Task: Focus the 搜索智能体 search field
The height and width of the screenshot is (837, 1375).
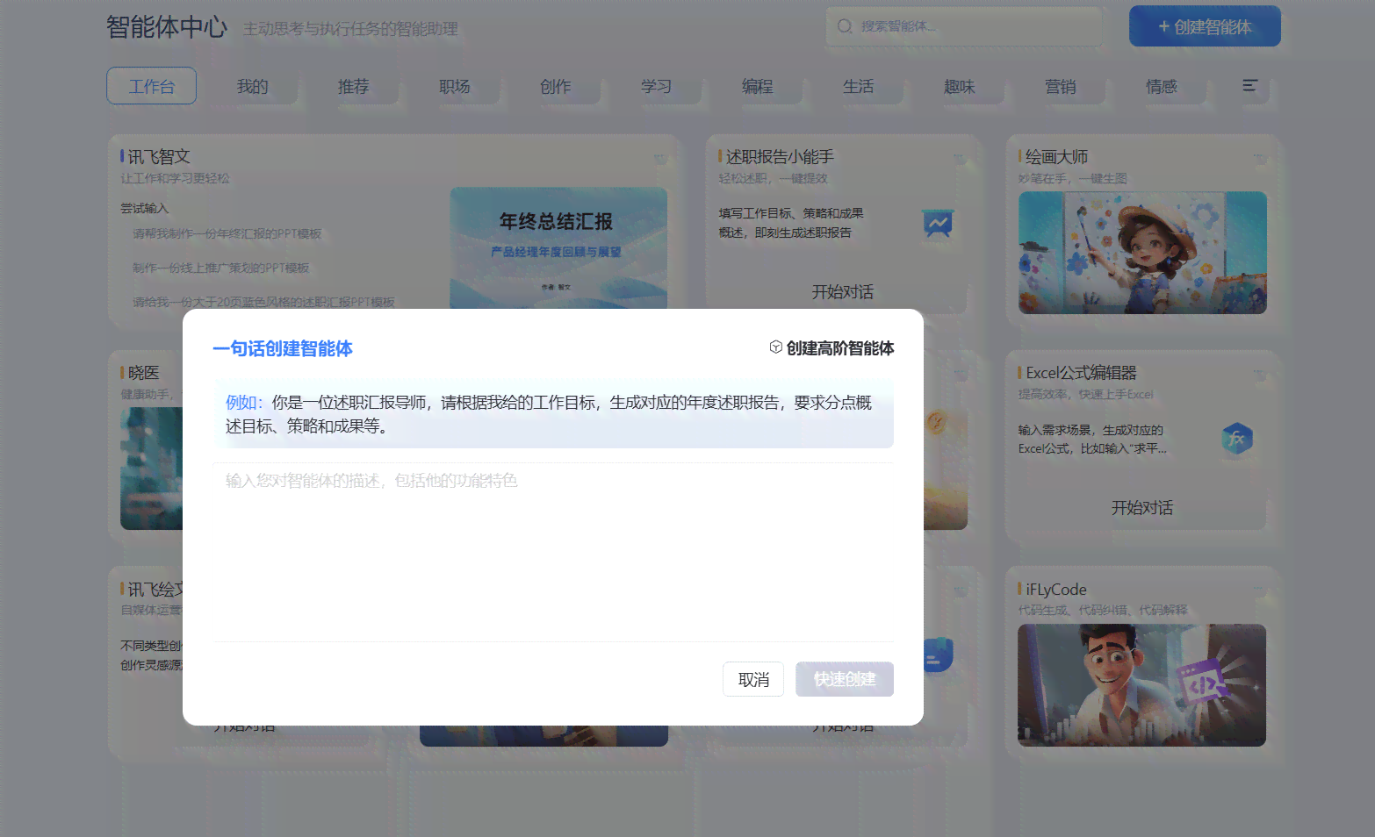Action: [x=963, y=26]
